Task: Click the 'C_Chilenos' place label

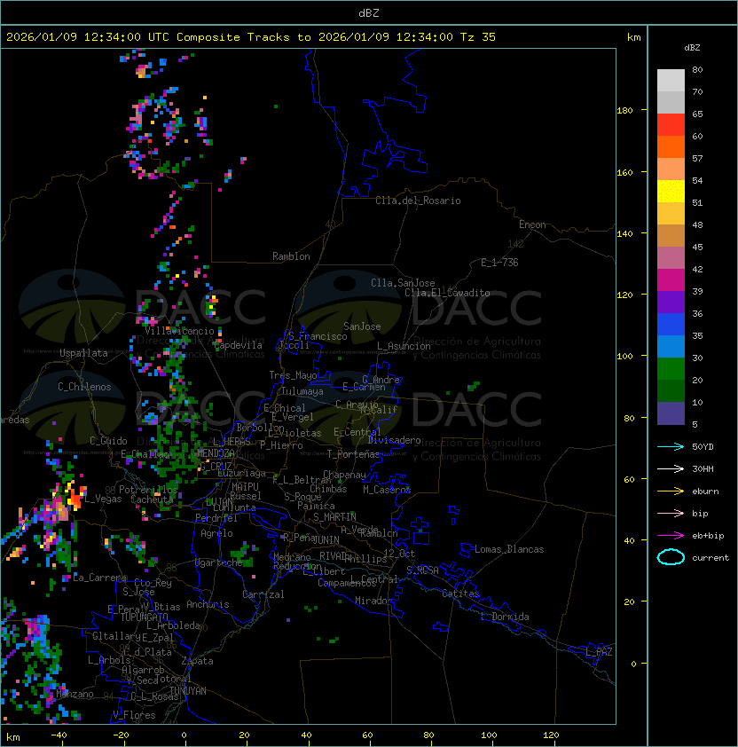Action: (84, 387)
